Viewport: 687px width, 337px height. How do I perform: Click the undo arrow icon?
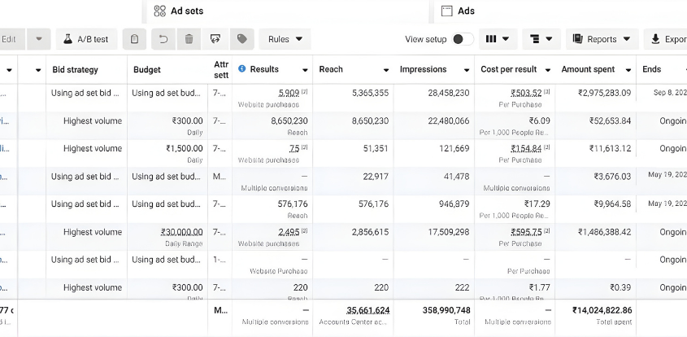point(163,39)
